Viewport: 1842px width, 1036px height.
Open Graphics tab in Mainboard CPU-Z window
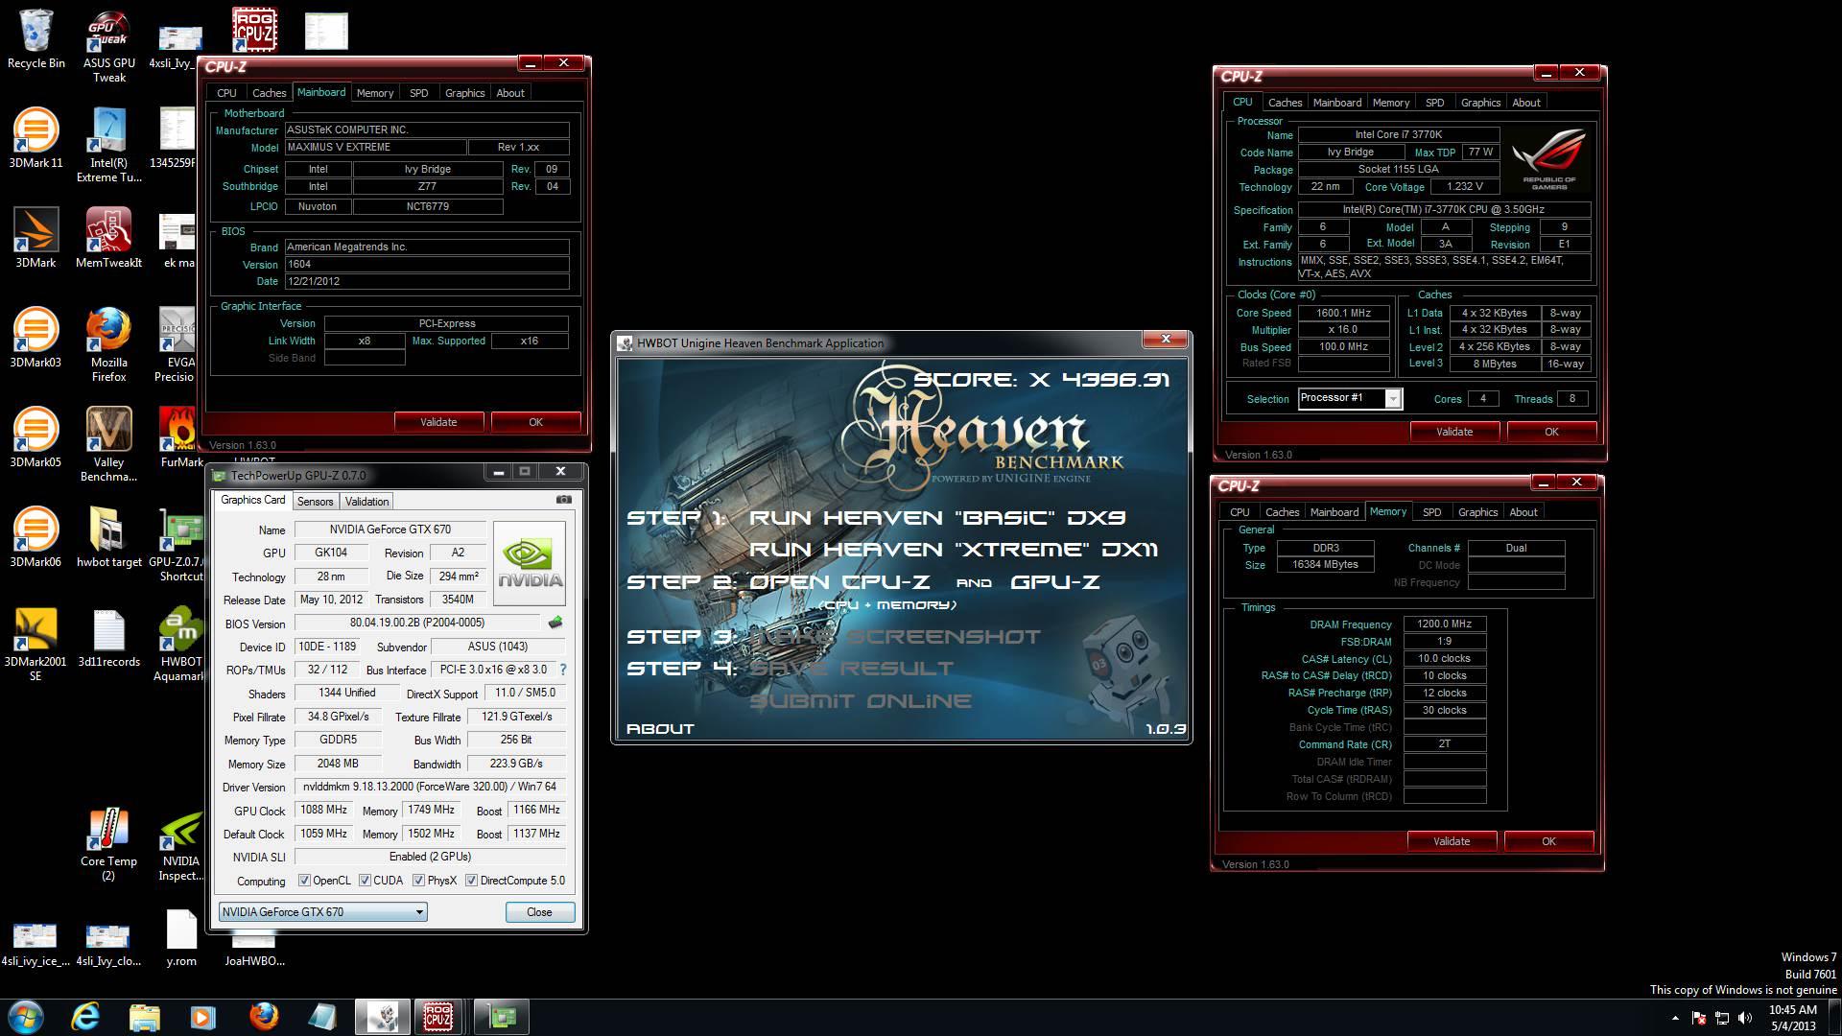point(464,93)
